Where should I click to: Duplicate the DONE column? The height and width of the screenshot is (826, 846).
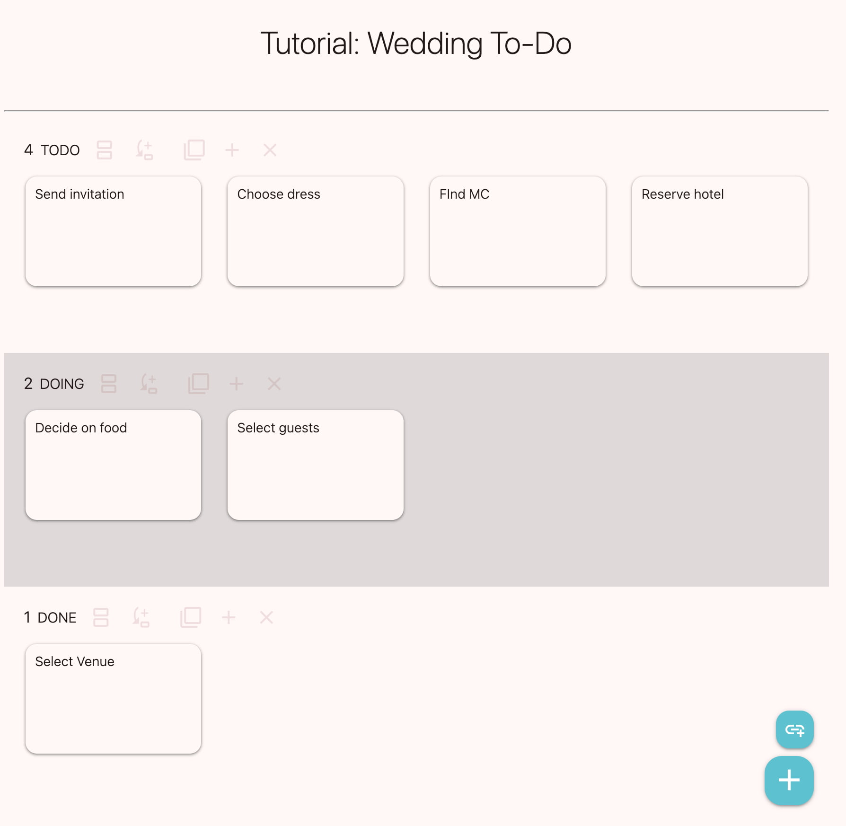point(191,617)
